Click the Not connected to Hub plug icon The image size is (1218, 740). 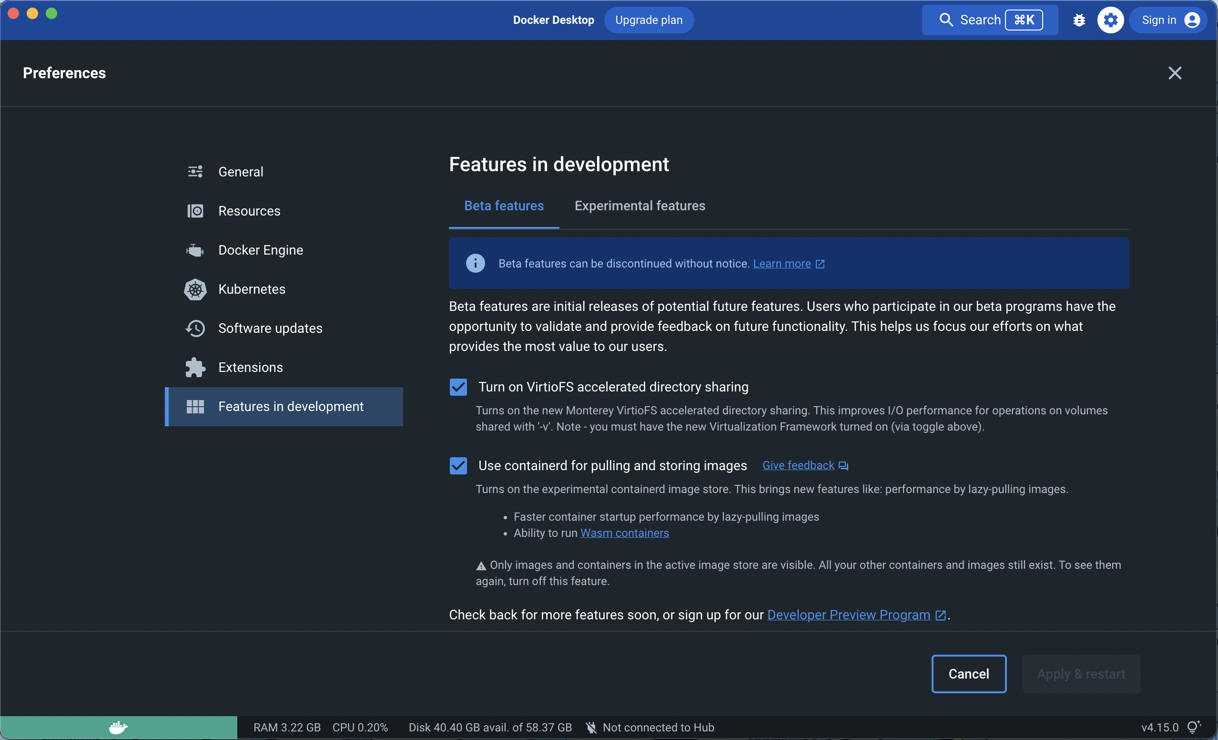coord(591,728)
